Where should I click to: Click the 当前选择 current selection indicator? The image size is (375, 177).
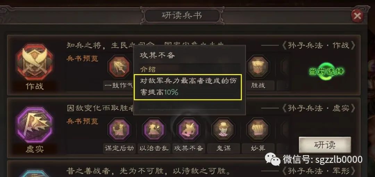pyautogui.click(x=326, y=72)
